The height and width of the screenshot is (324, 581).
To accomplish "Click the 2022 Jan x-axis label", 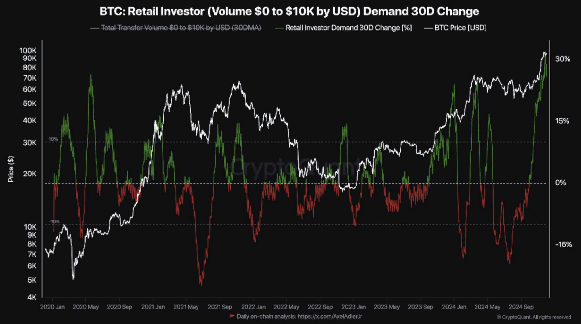I will 253,307.
